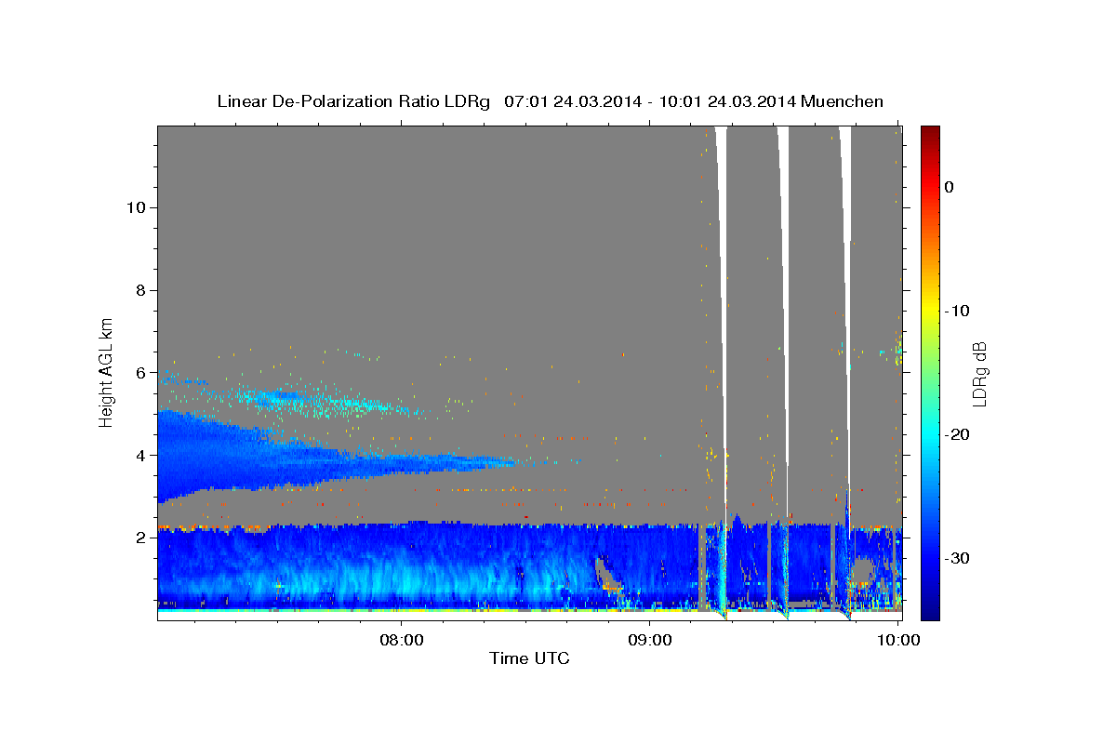Click the "Time UTC" x-axis label
Viewport: 1116px width, 744px height.
(529, 658)
